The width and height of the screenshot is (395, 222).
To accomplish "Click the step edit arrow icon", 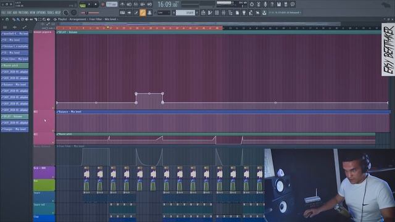I will 129,12.
